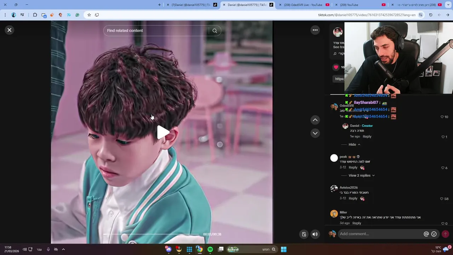This screenshot has width=453, height=255.
Task: Open the three-dots more options menu above the video
Action: (315, 30)
